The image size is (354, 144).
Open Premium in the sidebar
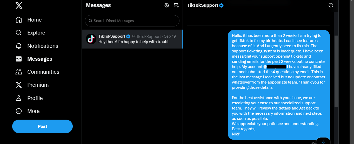[38, 85]
